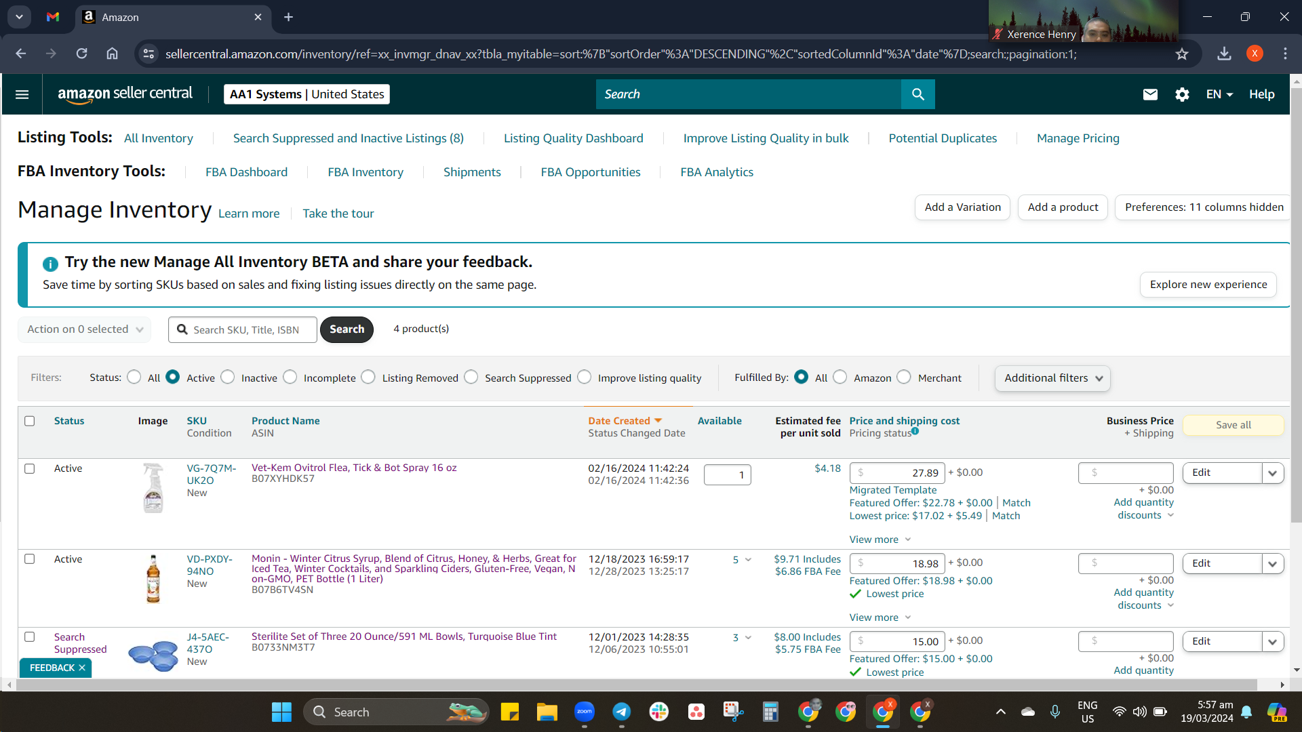Open the All Inventory listing tool
The image size is (1302, 732).
[159, 138]
